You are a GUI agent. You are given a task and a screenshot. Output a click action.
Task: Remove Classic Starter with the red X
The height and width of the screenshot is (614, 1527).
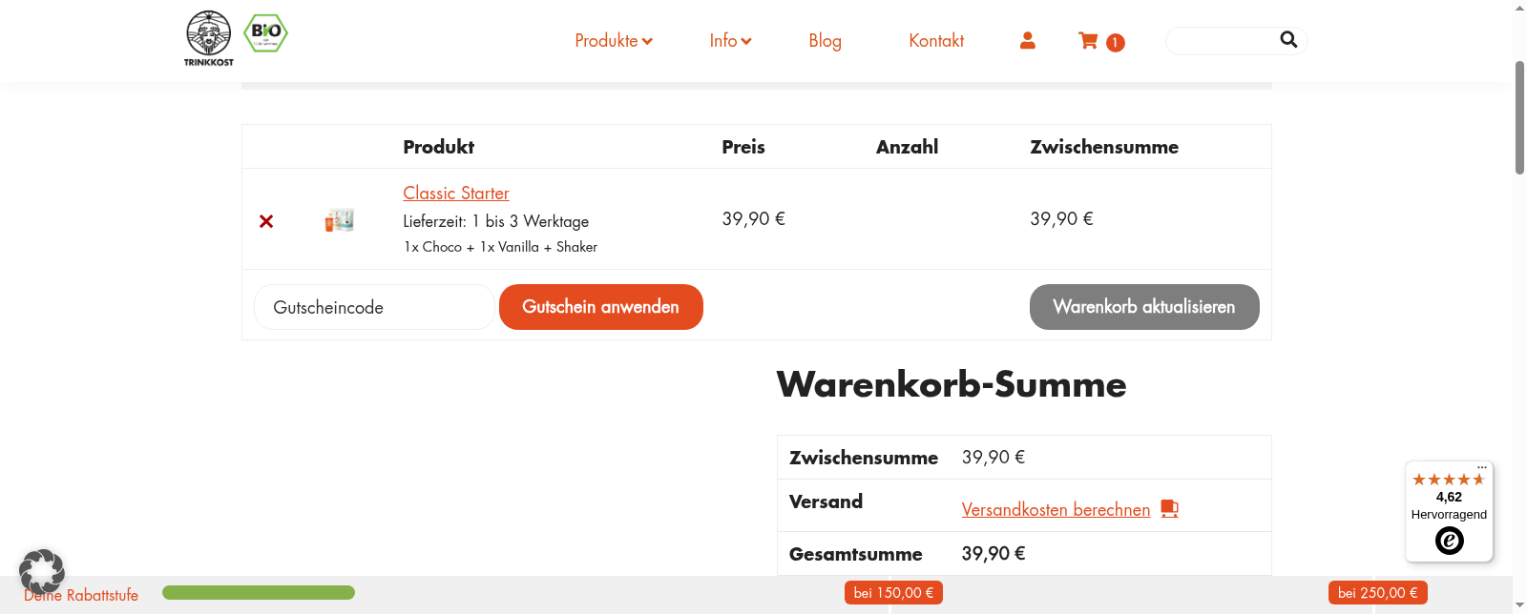265,221
